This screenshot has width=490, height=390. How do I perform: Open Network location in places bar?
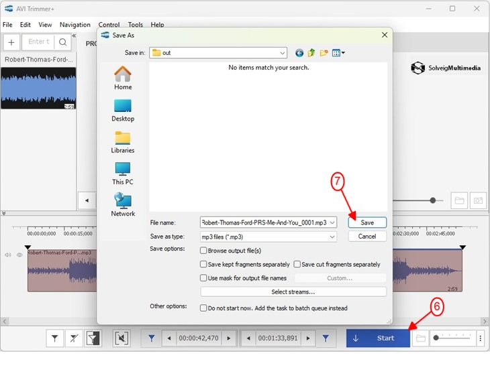[123, 204]
